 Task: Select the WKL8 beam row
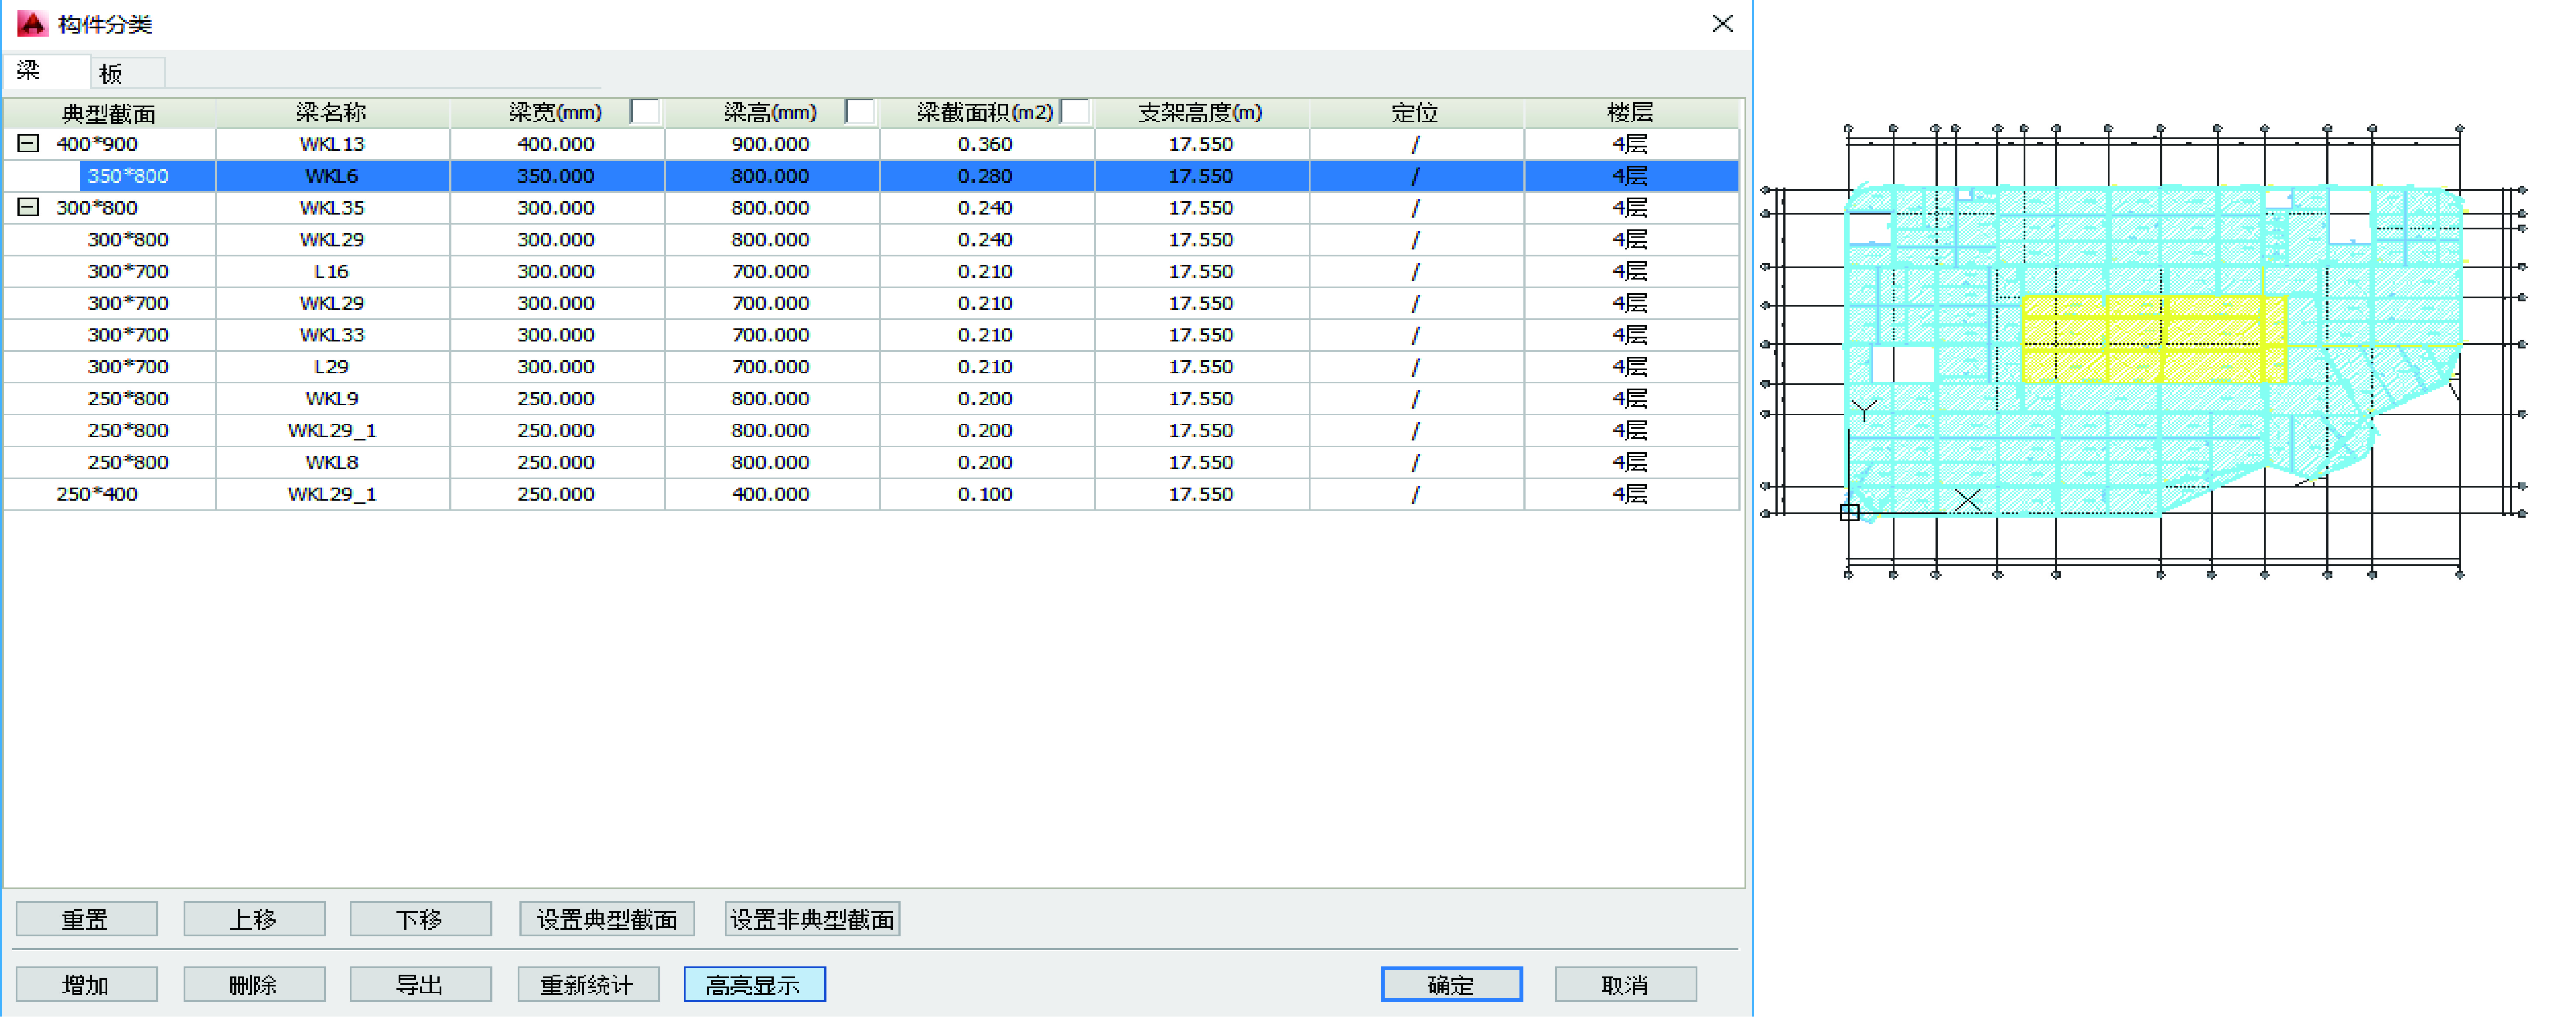[871, 461]
